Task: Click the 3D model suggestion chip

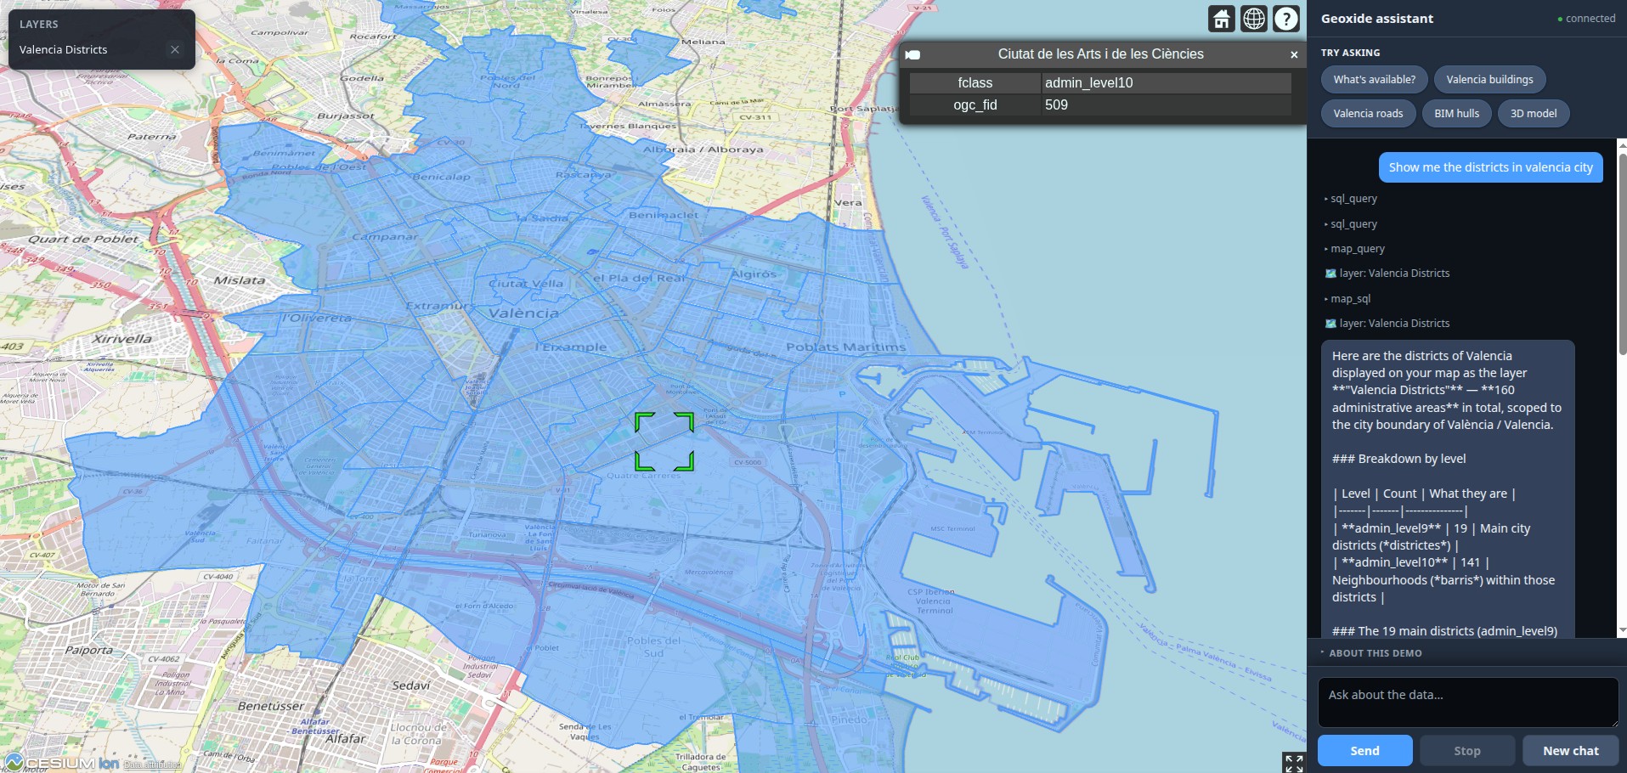Action: tap(1533, 114)
